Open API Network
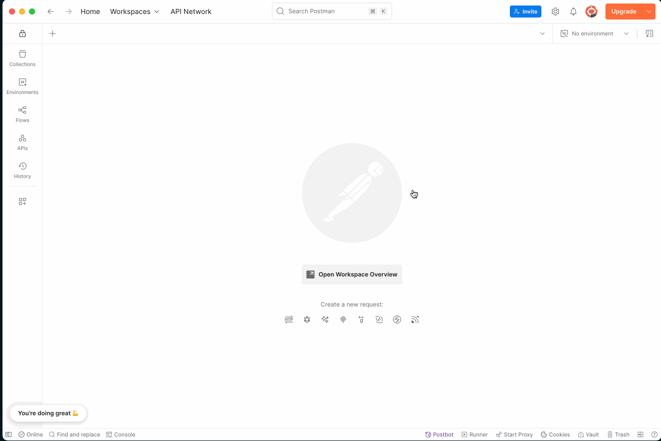The height and width of the screenshot is (441, 661). [191, 11]
